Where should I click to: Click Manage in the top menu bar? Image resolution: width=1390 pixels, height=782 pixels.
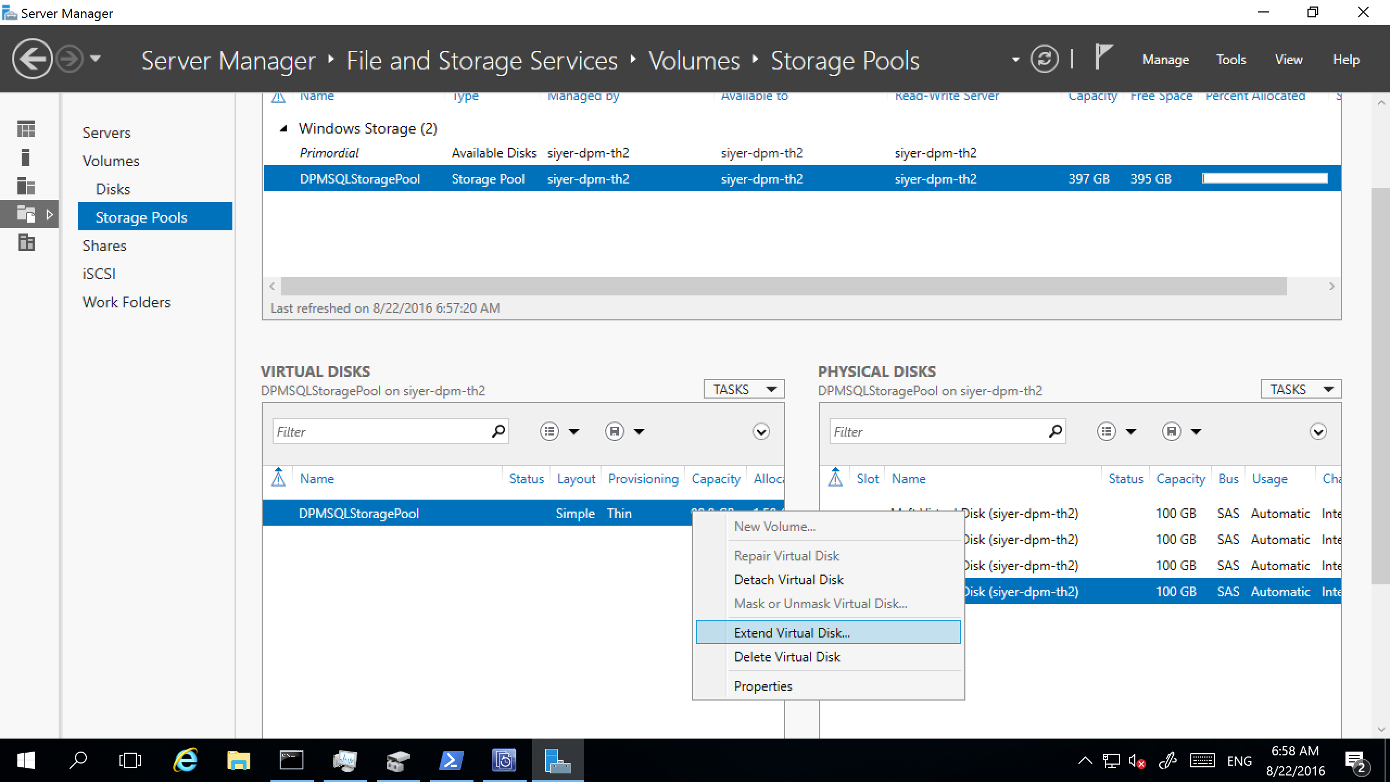(1167, 59)
